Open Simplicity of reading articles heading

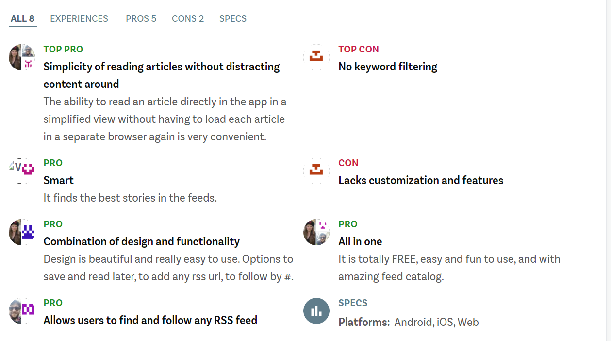tap(162, 75)
